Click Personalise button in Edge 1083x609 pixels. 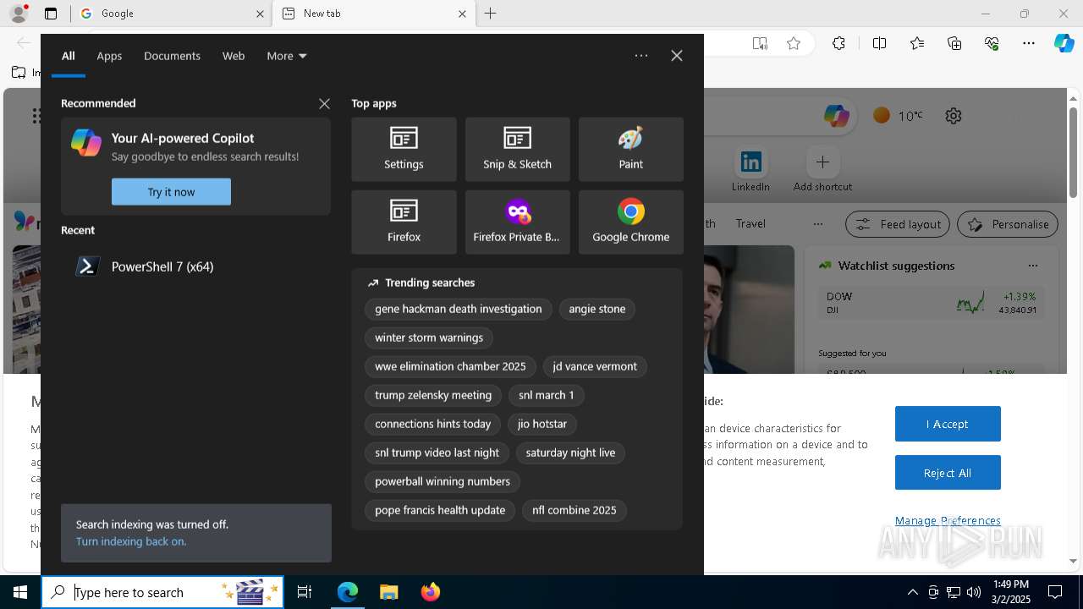pos(1008,224)
